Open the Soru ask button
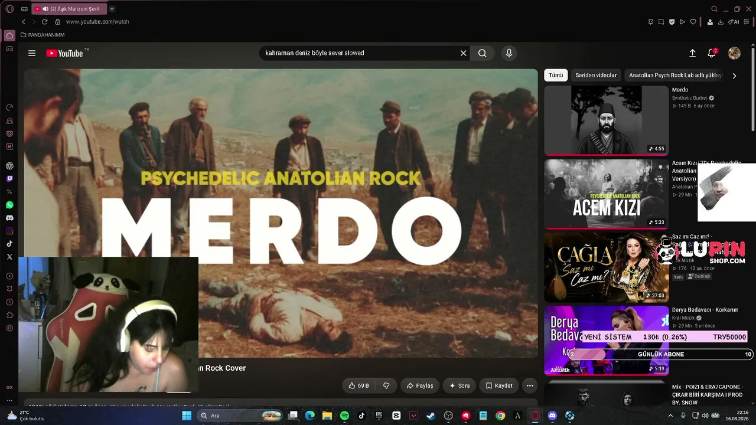The image size is (756, 425). [460, 385]
